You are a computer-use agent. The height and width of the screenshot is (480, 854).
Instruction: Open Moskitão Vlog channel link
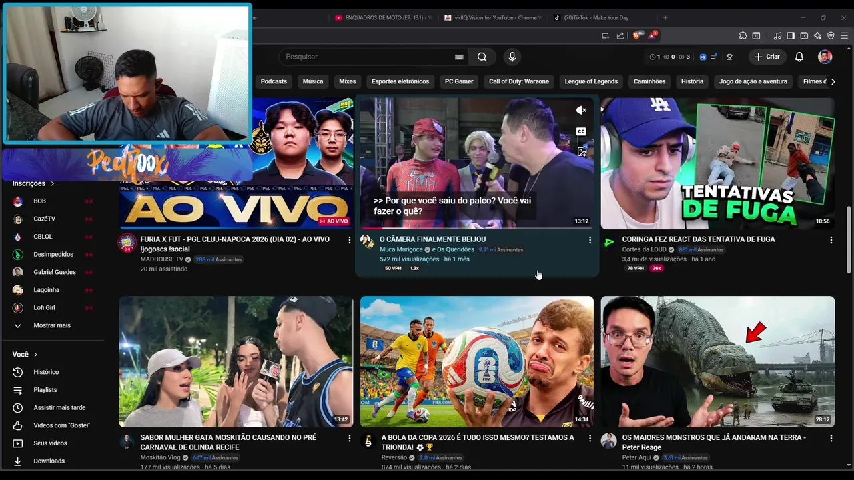(160, 458)
